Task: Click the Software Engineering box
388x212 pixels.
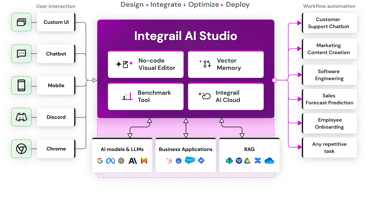Action: click(330, 75)
